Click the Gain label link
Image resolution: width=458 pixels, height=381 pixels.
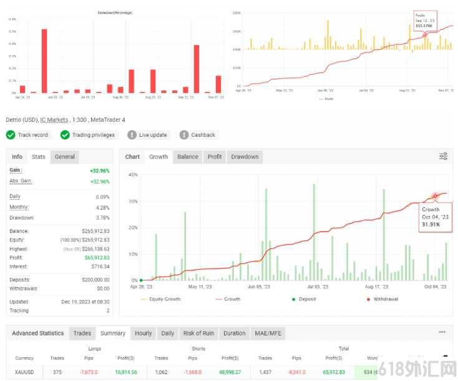(x=16, y=170)
